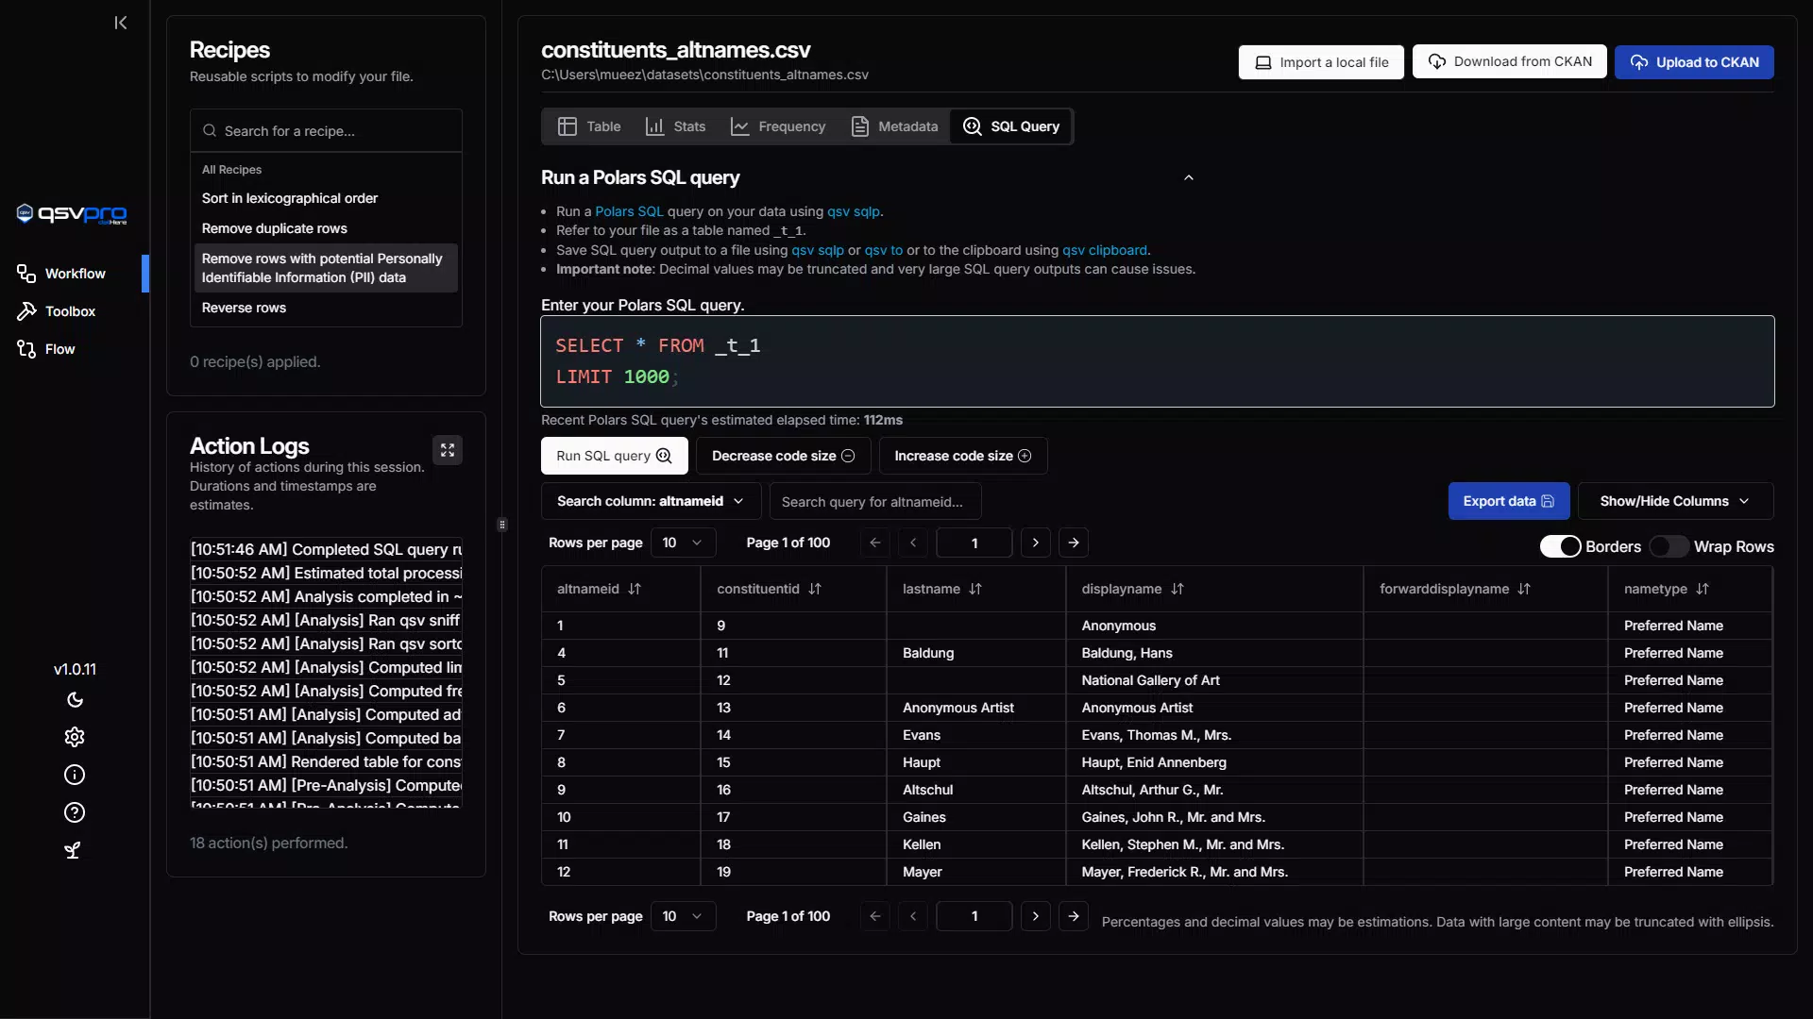Image resolution: width=1813 pixels, height=1019 pixels.
Task: Click Decrease code size button
Action: coord(783,456)
